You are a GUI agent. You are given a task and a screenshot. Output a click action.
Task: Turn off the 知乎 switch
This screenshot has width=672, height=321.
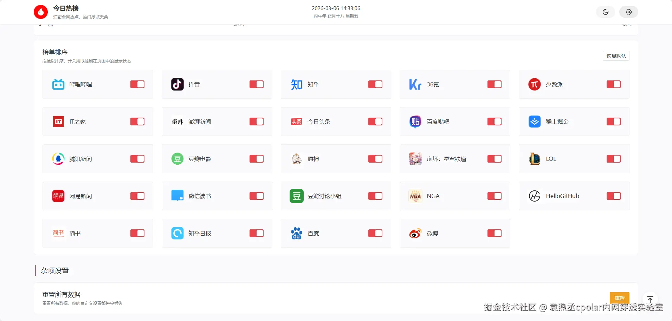375,84
